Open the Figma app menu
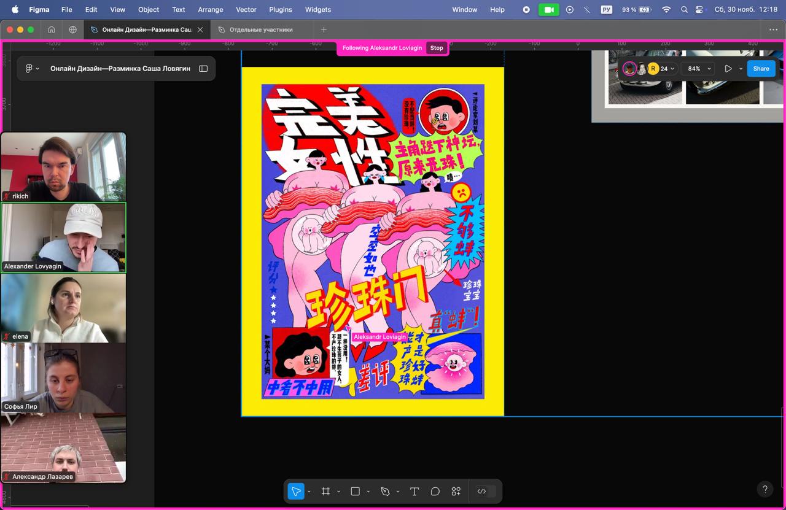786x510 pixels. tap(39, 9)
